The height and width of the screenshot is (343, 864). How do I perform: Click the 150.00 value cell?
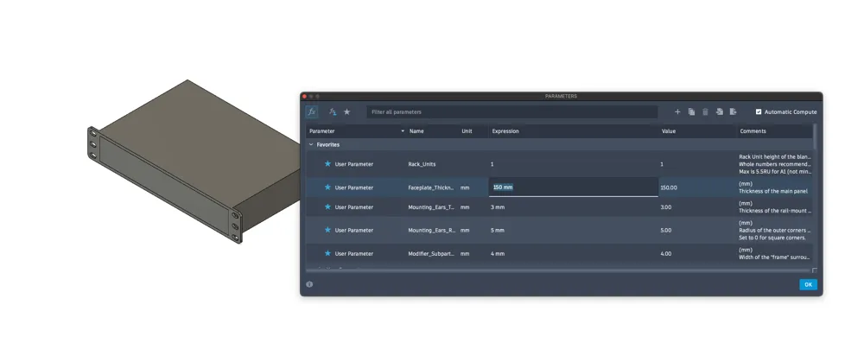tap(669, 187)
